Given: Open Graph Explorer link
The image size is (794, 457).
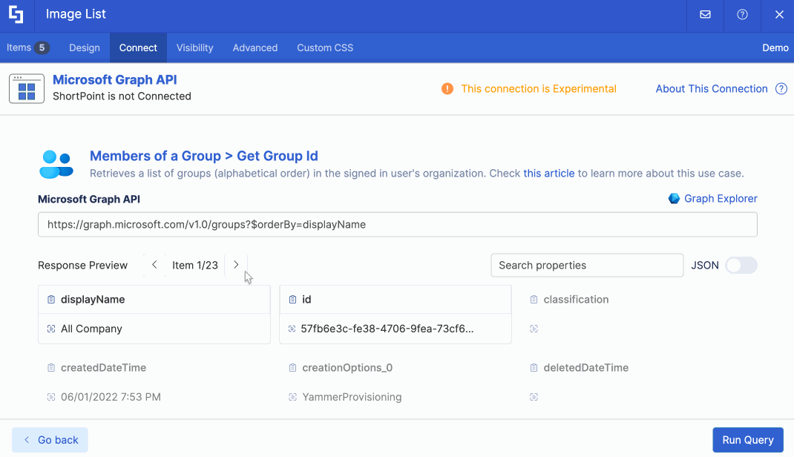Looking at the screenshot, I should (721, 198).
